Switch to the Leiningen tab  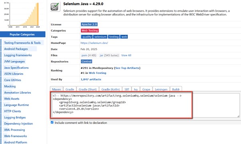click(x=161, y=89)
